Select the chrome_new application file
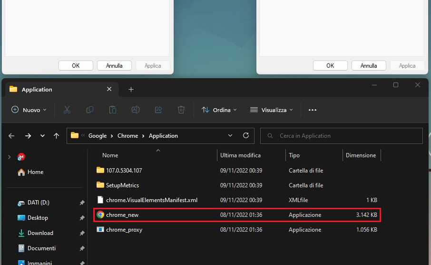Viewport: 431px width, 265px height. coord(122,215)
